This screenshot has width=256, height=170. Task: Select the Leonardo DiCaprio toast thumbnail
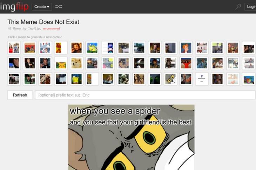45,63
